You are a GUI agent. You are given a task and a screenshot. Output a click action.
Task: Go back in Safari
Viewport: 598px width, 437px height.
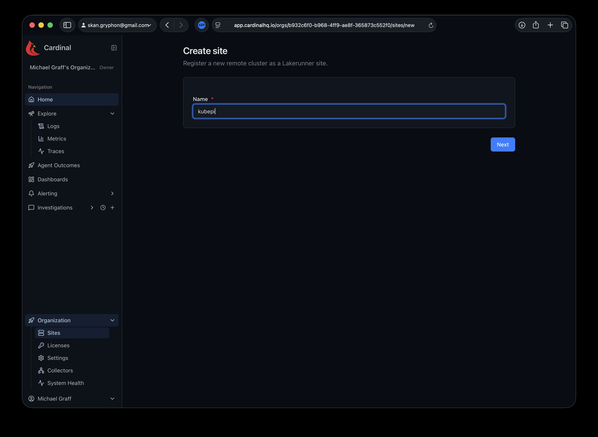point(167,25)
